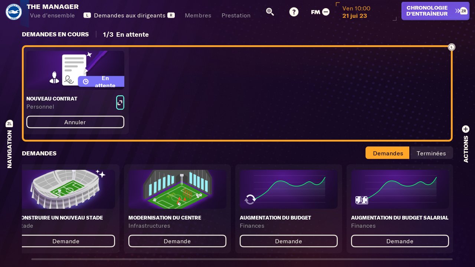The height and width of the screenshot is (267, 475).
Task: Click the horizontal scrollbar under requests
Action: [x=242, y=259]
